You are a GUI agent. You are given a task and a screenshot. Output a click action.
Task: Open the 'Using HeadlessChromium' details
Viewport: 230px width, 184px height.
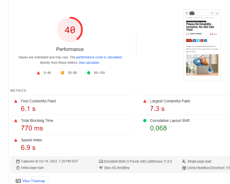coord(209,168)
